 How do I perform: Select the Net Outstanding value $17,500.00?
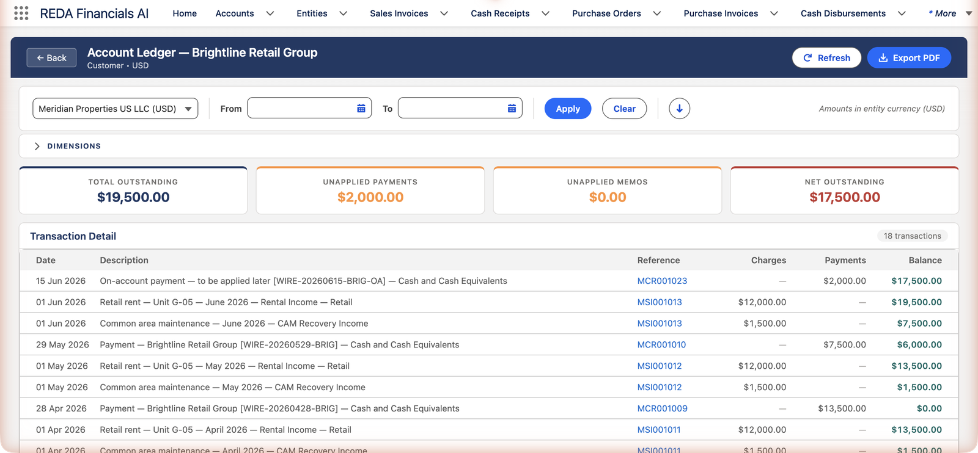coord(845,197)
